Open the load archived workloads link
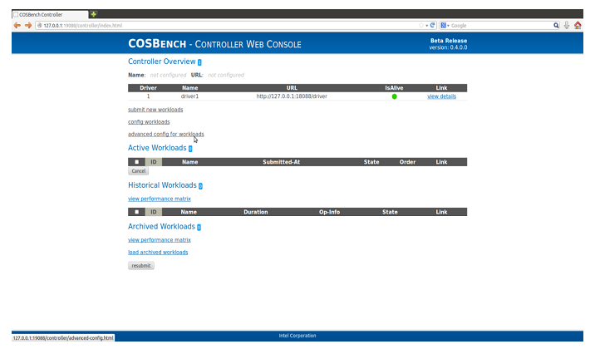The height and width of the screenshot is (349, 595). pos(158,253)
